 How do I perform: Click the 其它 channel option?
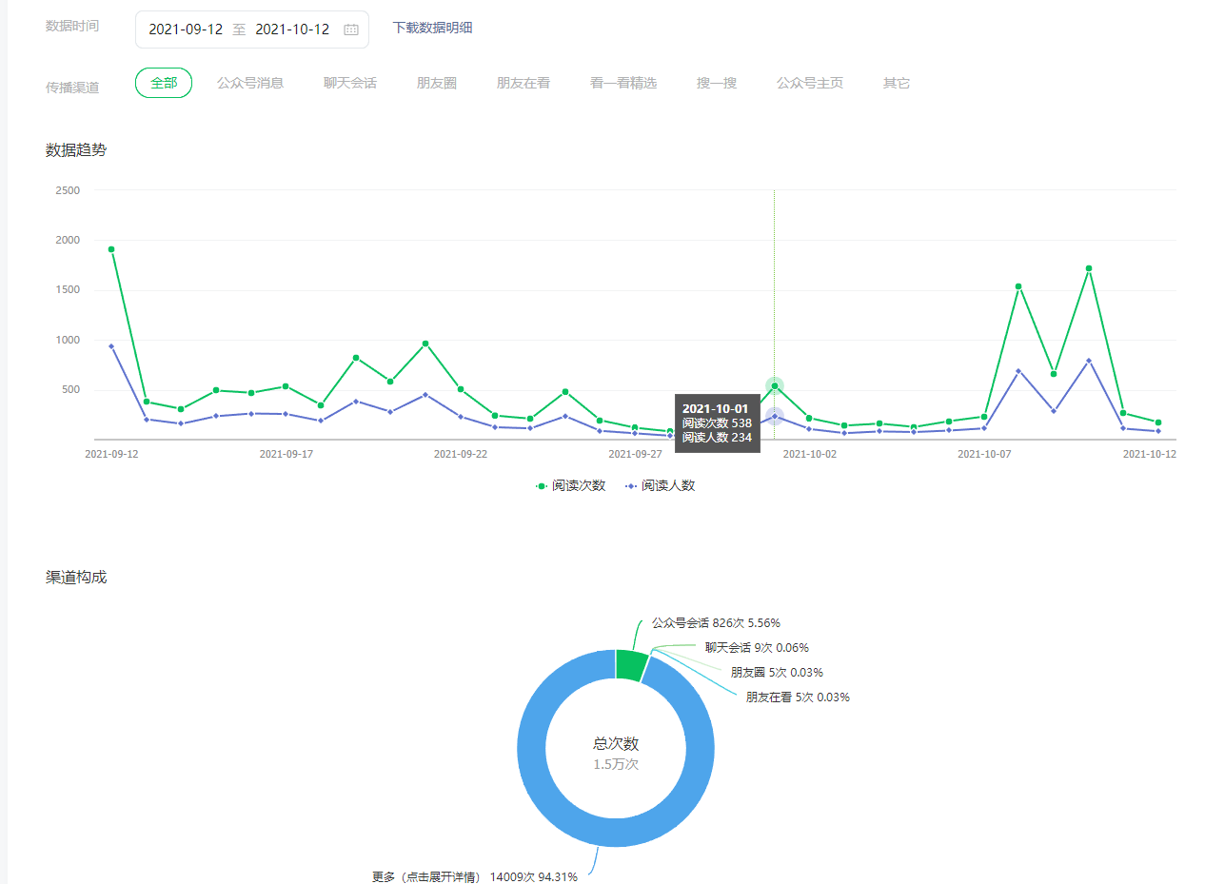point(897,83)
